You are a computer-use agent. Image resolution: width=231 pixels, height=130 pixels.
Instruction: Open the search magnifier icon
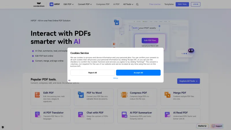(x=137, y=4)
